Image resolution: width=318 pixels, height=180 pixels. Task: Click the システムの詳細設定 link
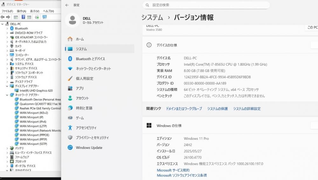pos(247,109)
